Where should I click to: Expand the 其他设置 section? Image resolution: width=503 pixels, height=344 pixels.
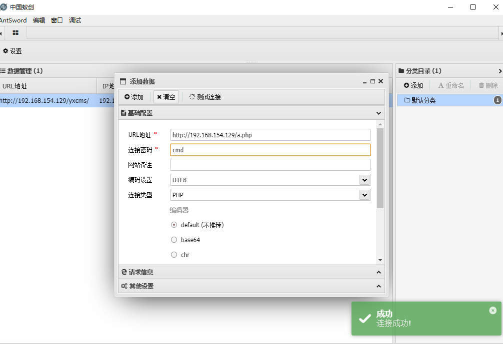251,286
